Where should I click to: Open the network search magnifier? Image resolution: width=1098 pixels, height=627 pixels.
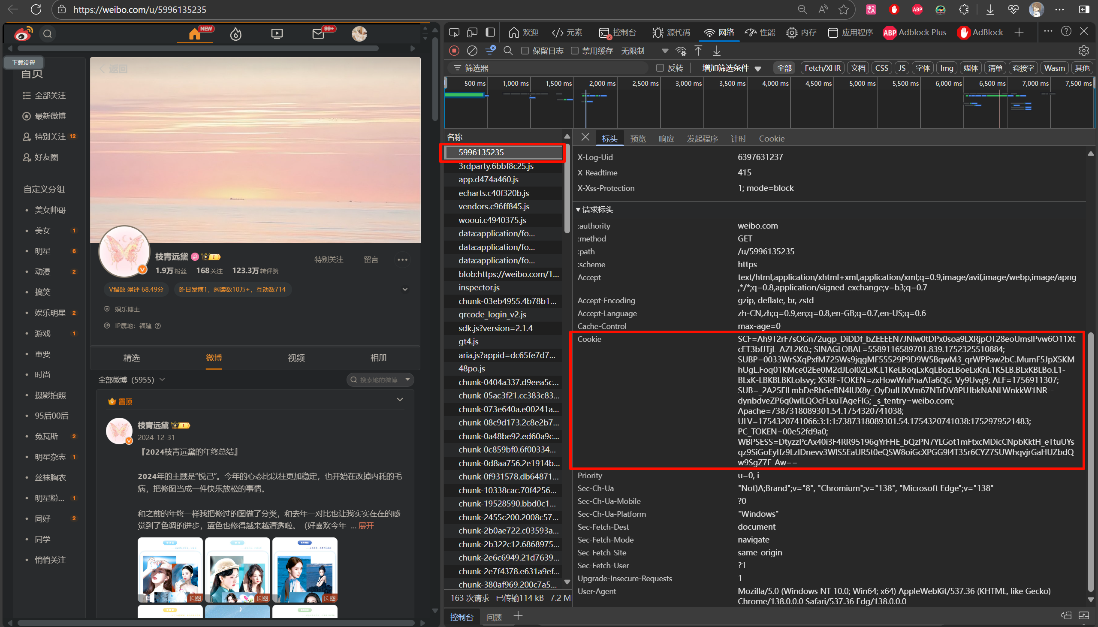[508, 51]
